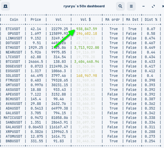Click the 'MA Dst' column header

click(132, 20)
